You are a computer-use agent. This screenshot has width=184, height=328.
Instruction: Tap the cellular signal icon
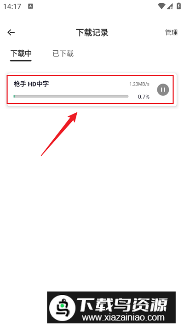[170, 6]
